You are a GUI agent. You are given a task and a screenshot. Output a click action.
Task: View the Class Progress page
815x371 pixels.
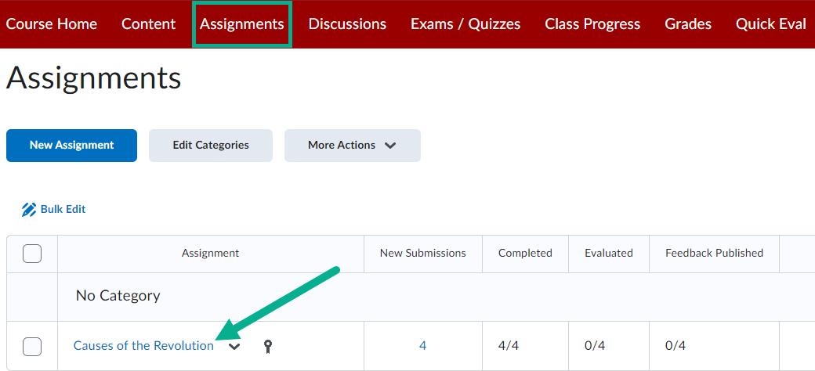(592, 23)
